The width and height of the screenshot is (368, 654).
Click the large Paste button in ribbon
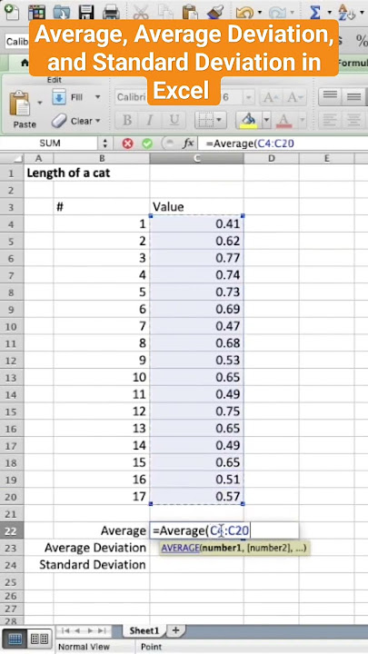[25, 109]
